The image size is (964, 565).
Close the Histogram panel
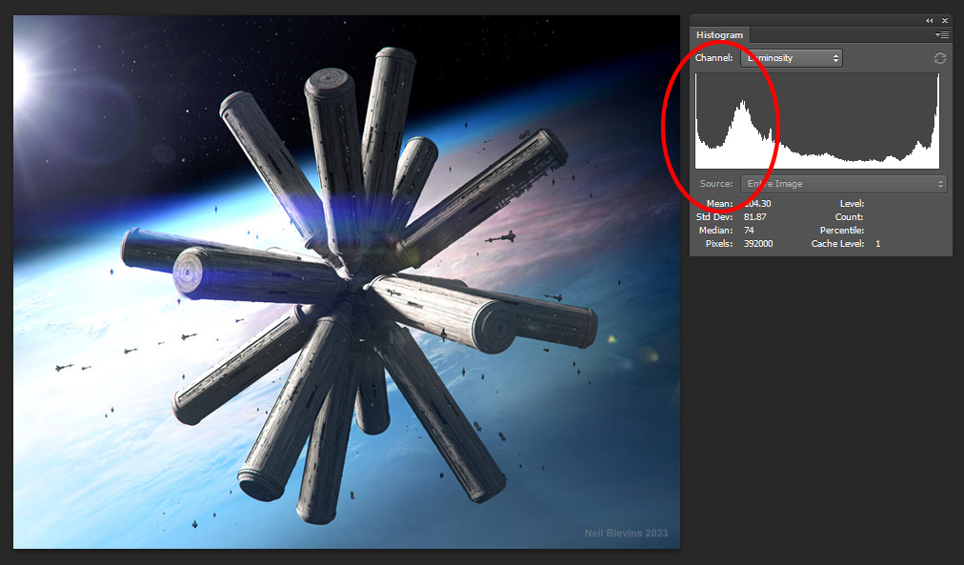tap(945, 21)
